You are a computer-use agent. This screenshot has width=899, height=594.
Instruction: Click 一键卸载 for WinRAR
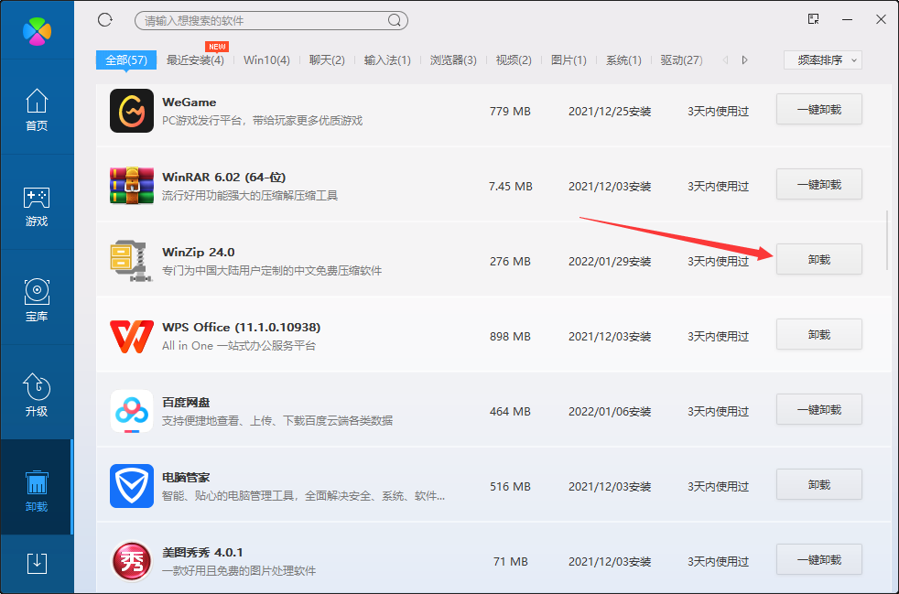pos(819,184)
